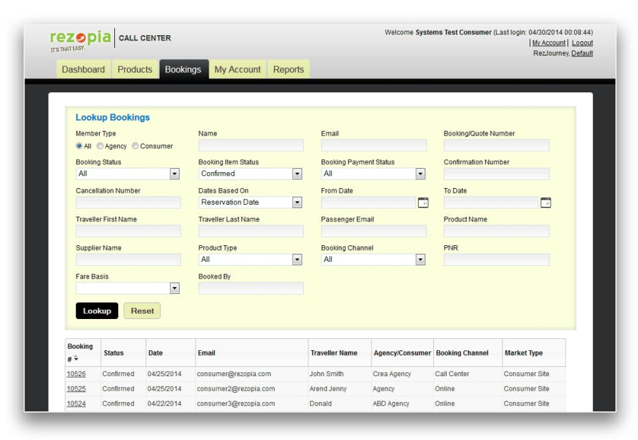Click the Agency/Consumer column header

pyautogui.click(x=402, y=353)
